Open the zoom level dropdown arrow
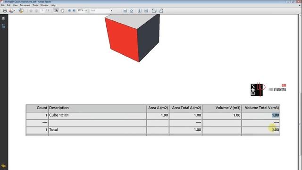Screen dimensions: 302x170 pyautogui.click(x=86, y=11)
